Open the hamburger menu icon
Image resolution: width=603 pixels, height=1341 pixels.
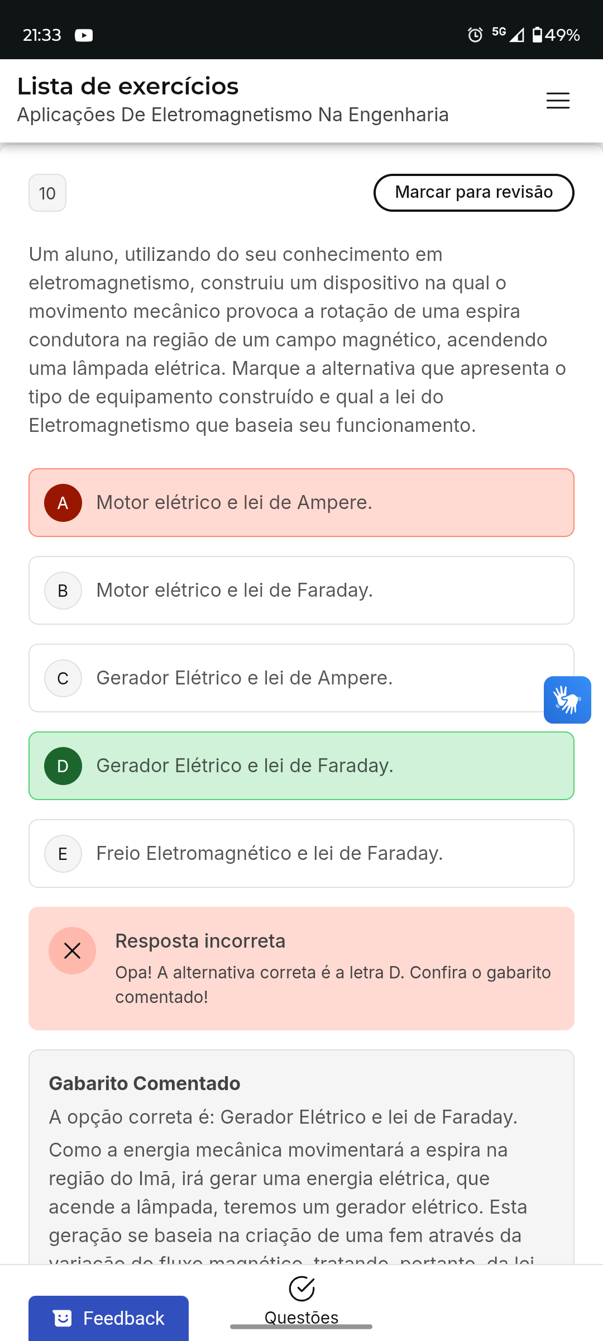558,101
